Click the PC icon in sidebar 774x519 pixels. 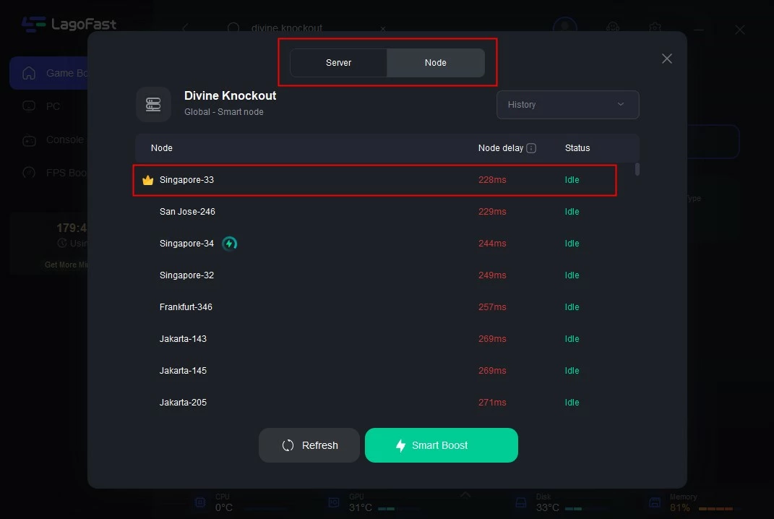(29, 106)
